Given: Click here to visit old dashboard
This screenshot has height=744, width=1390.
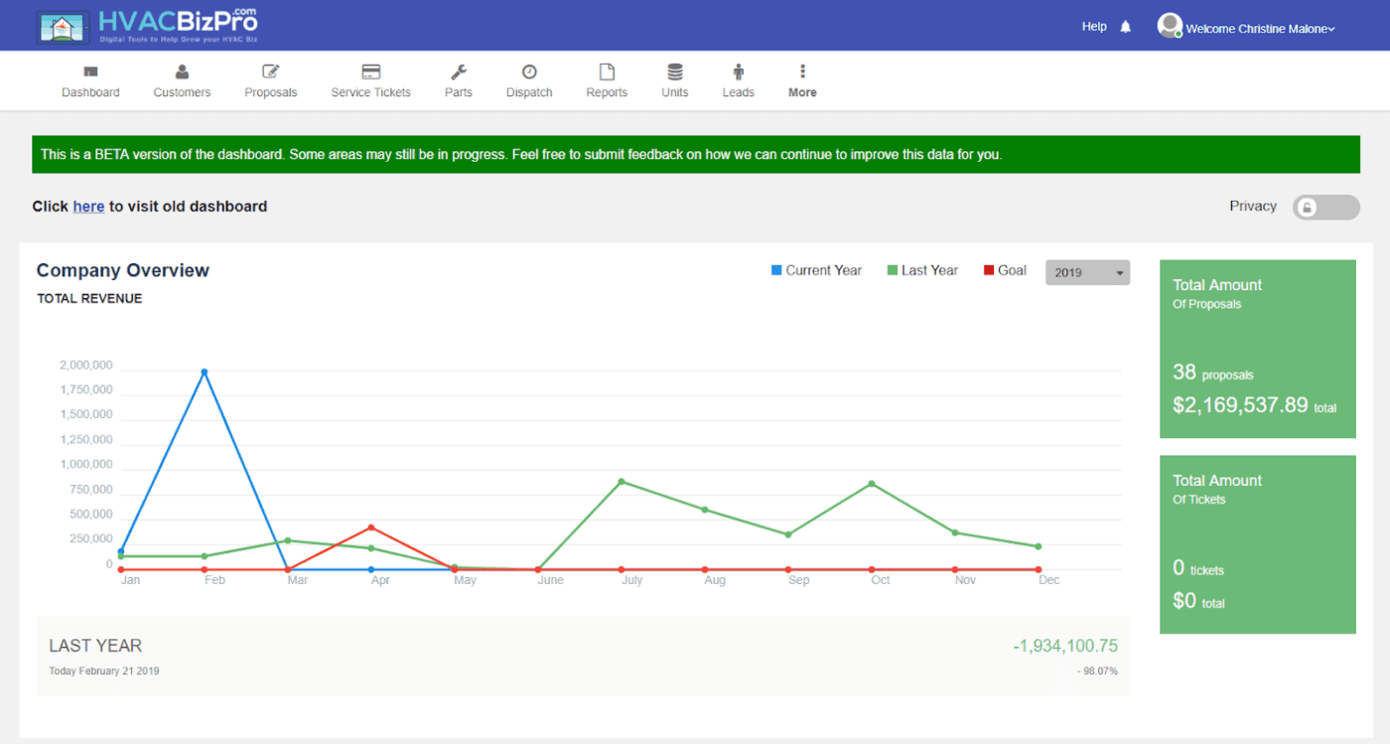Looking at the screenshot, I should 87,206.
